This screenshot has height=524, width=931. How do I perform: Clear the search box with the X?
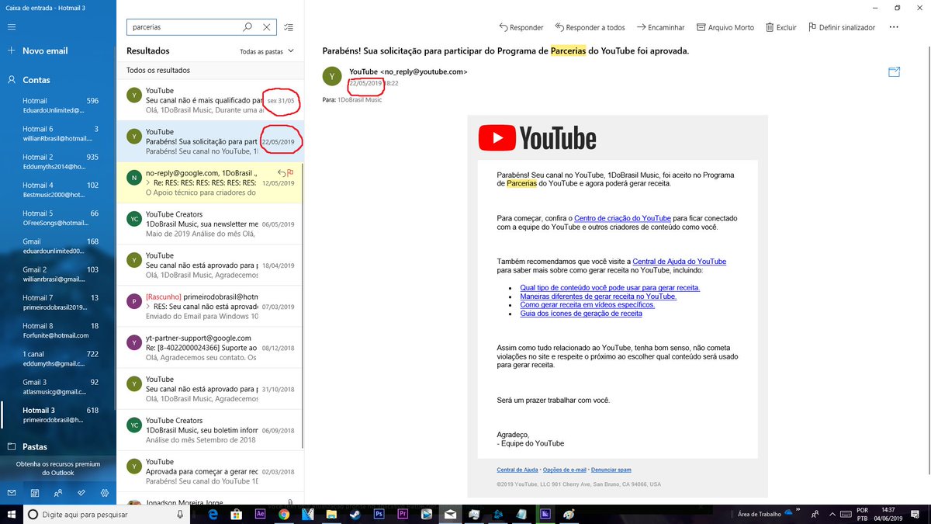[x=267, y=26]
